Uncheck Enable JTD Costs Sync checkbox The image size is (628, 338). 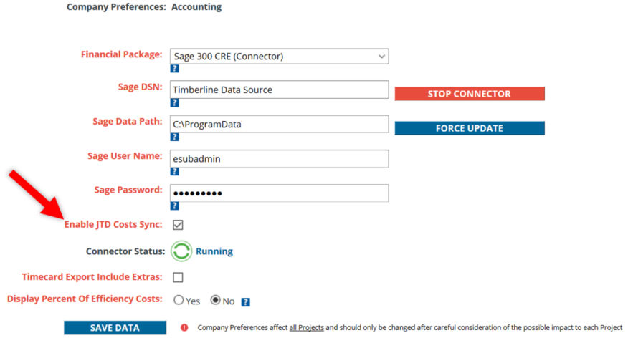(x=179, y=225)
